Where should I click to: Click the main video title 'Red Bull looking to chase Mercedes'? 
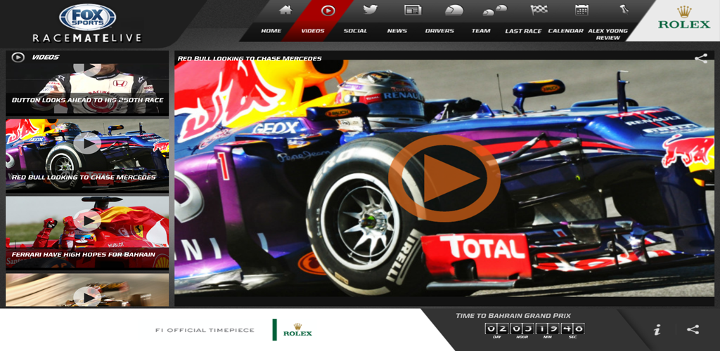(x=250, y=59)
